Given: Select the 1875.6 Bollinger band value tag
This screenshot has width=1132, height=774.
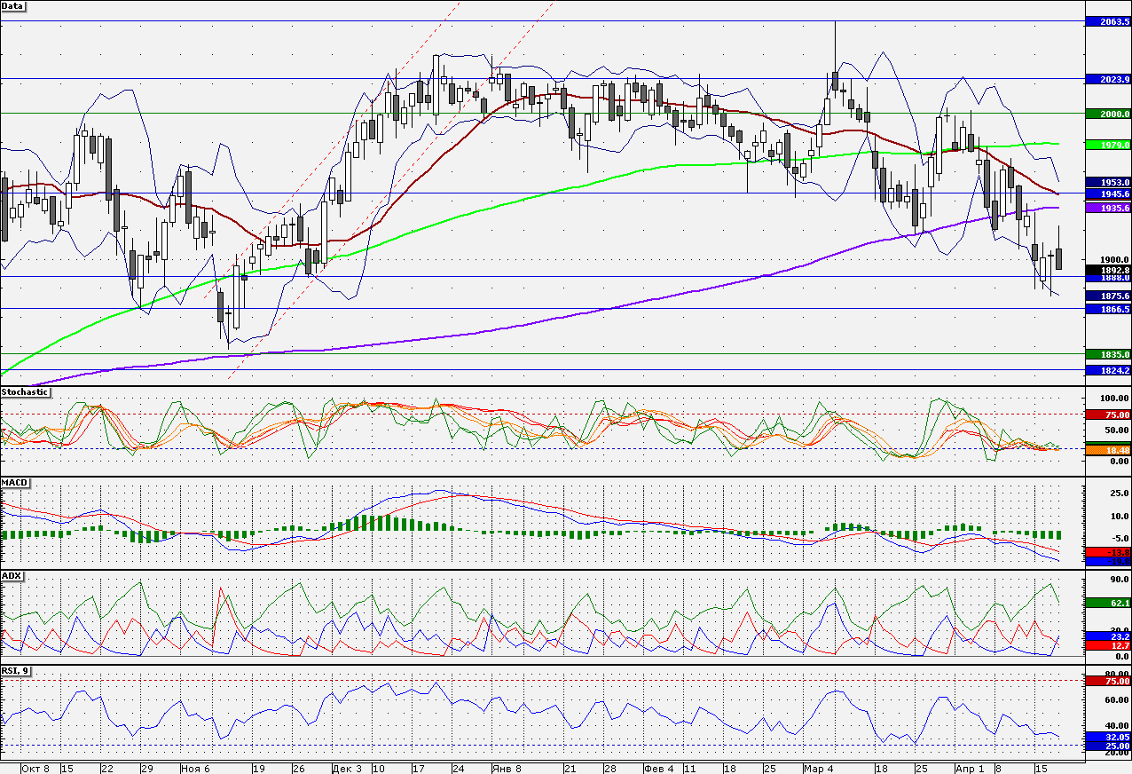Looking at the screenshot, I should (1108, 296).
